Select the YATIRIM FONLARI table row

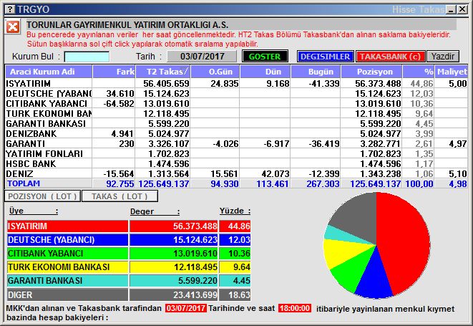click(236, 154)
